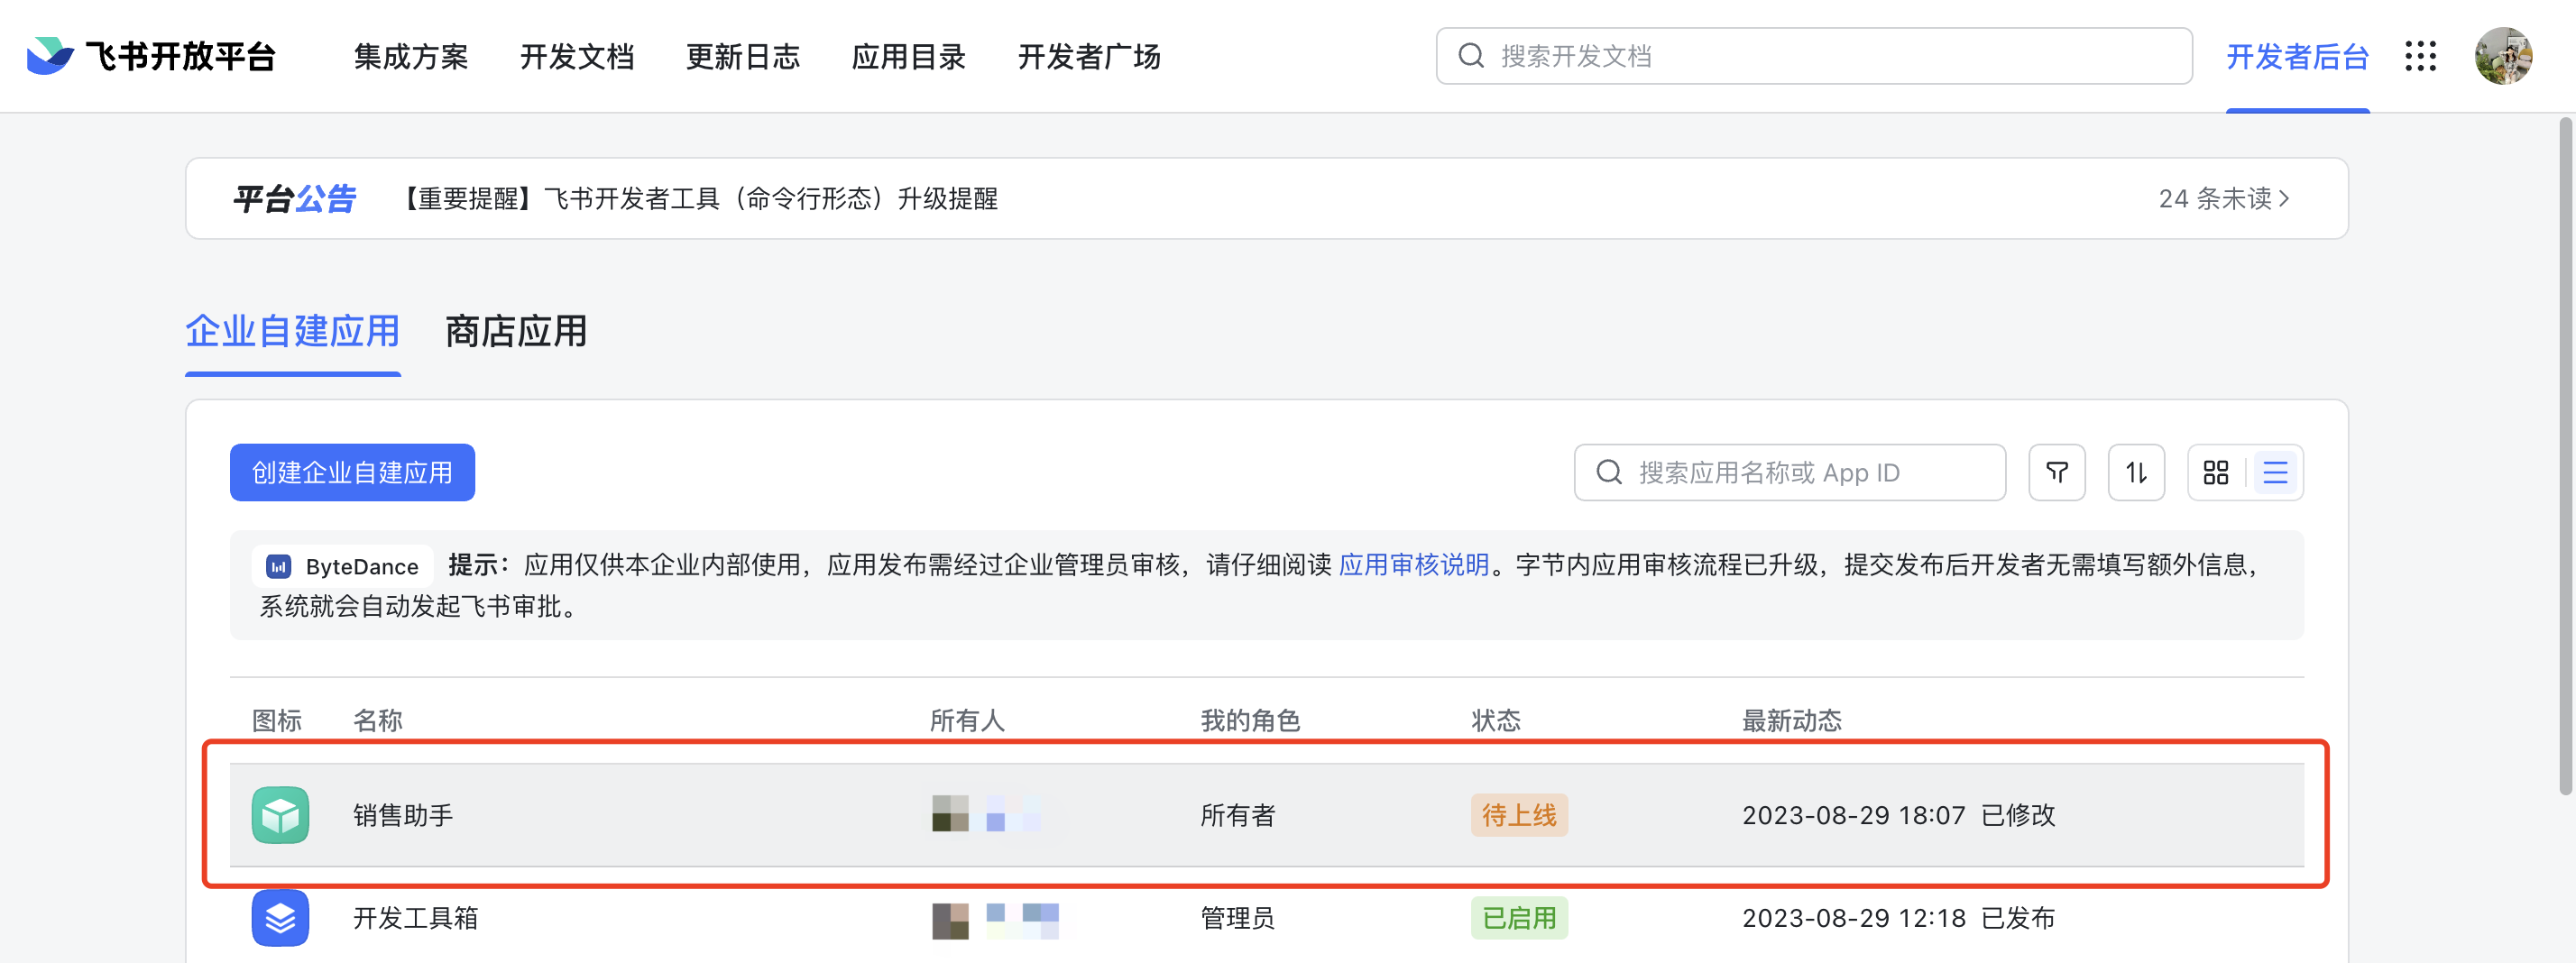
Task: Click the 管理员 role cell
Action: point(1238,917)
